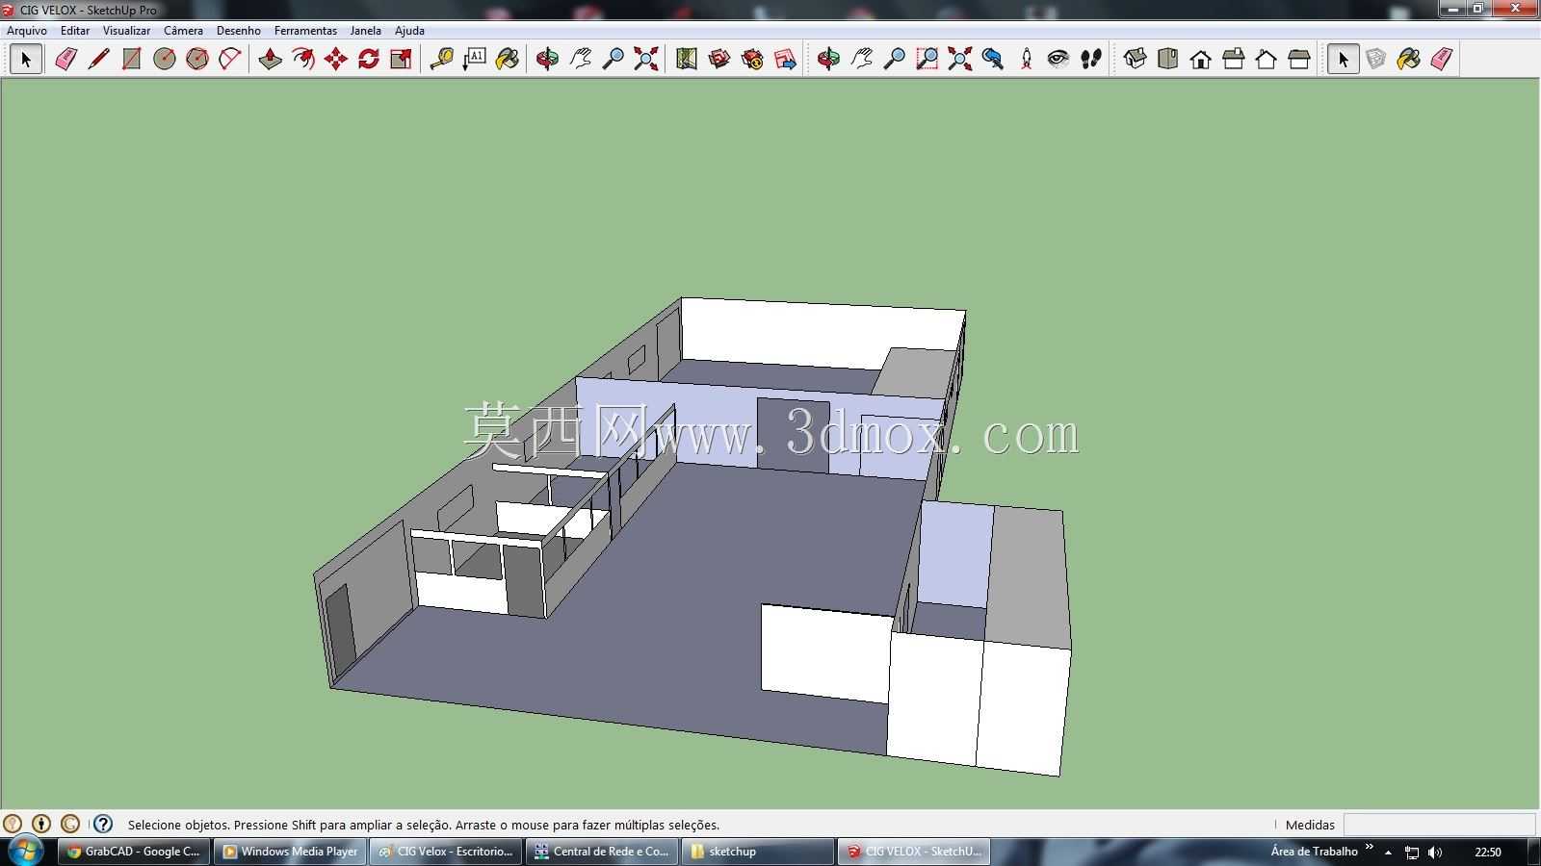This screenshot has height=866, width=1541.
Task: Click the first round status bar icon
Action: pos(13,824)
